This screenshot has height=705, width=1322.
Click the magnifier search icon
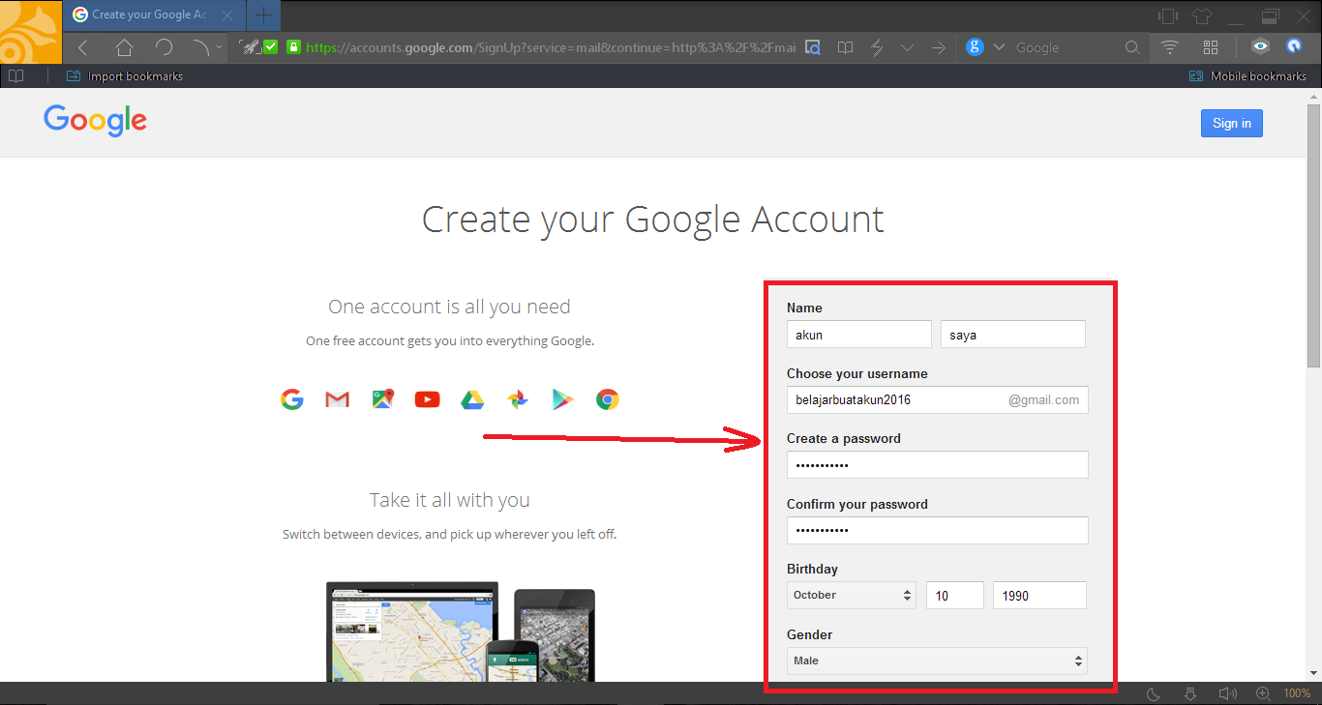coord(1132,47)
